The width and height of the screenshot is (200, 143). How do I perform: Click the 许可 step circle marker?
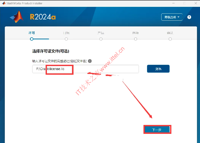pyautogui.click(x=32, y=39)
